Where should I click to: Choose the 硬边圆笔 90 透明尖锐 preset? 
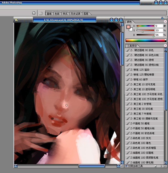pos(144,65)
